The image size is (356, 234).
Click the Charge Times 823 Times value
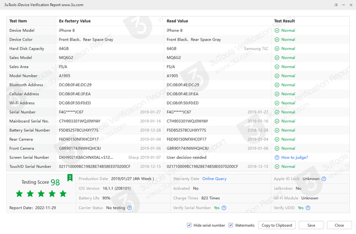(x=210, y=198)
